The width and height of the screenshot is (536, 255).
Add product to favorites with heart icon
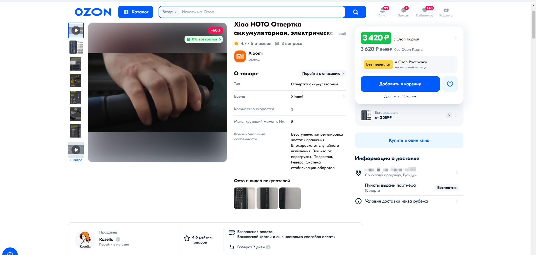[450, 84]
